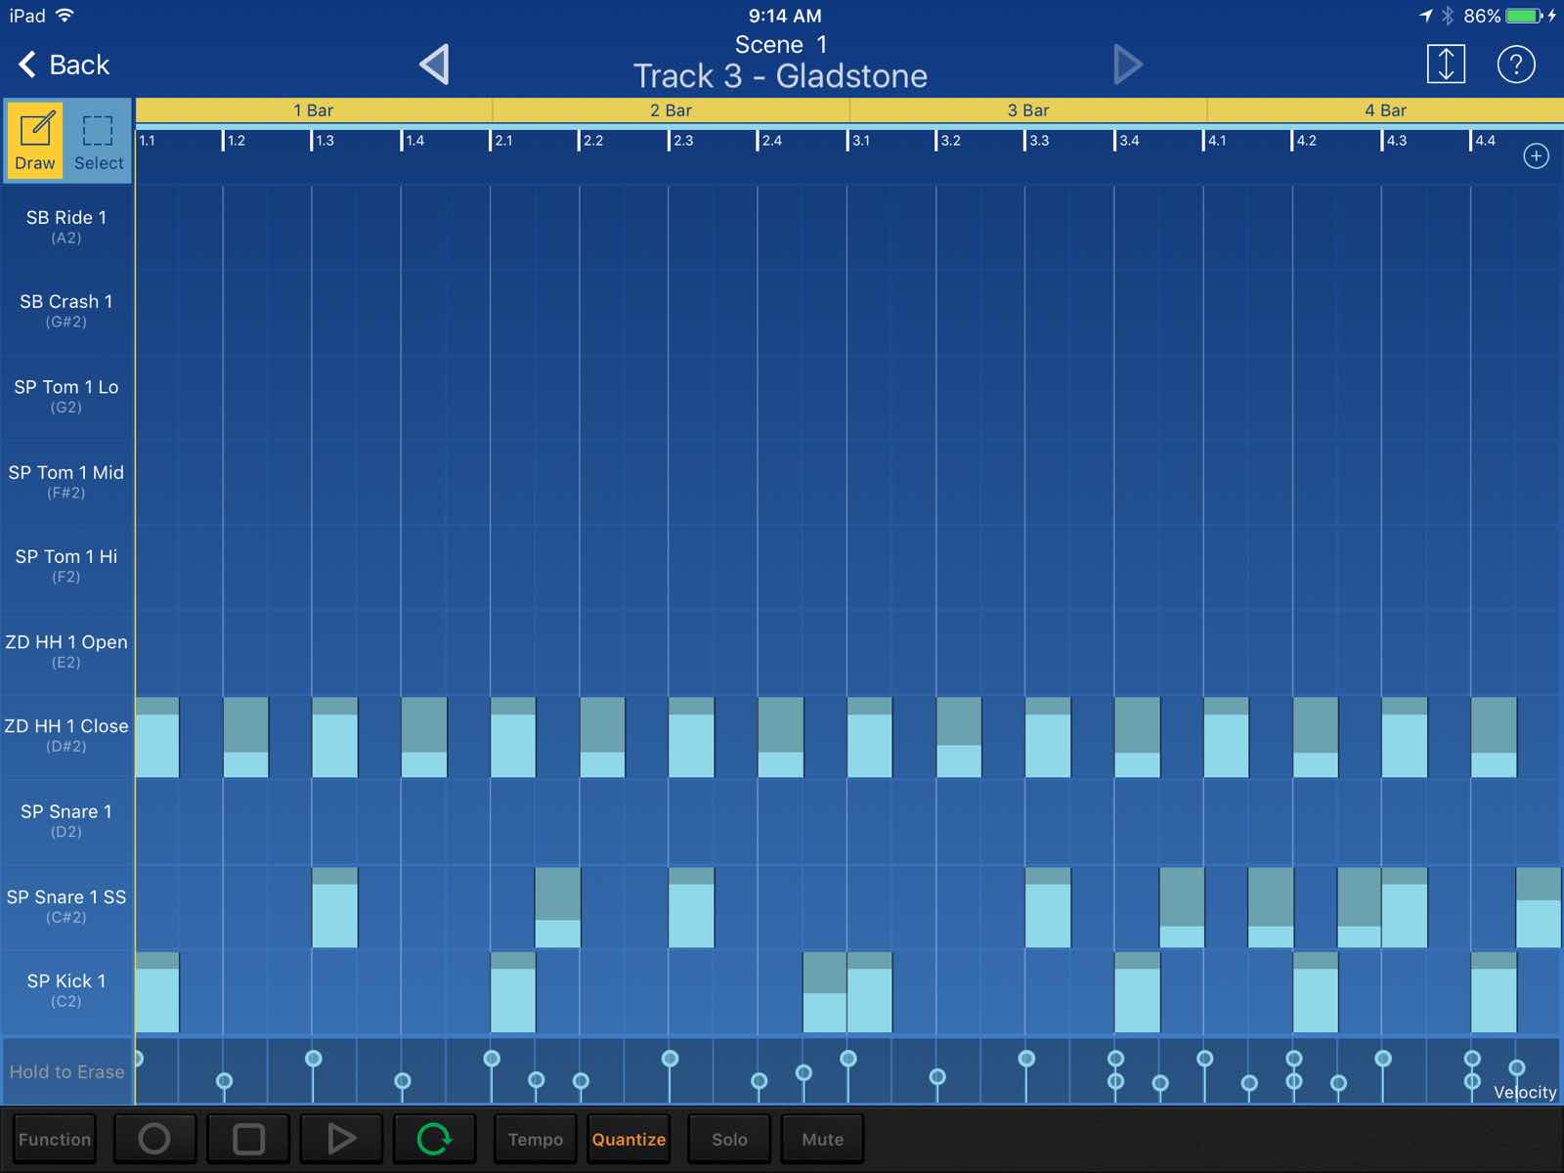The width and height of the screenshot is (1564, 1173).
Task: Tap the SB Crash 1 (G#2) pad row
Action: coord(66,311)
